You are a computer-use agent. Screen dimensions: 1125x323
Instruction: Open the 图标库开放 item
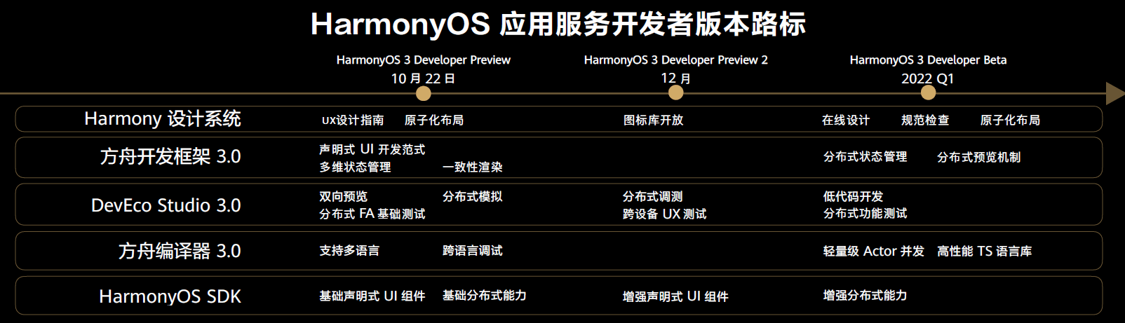tap(653, 121)
